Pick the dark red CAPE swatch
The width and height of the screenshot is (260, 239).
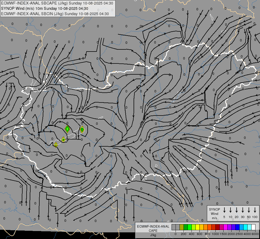click(x=218, y=227)
